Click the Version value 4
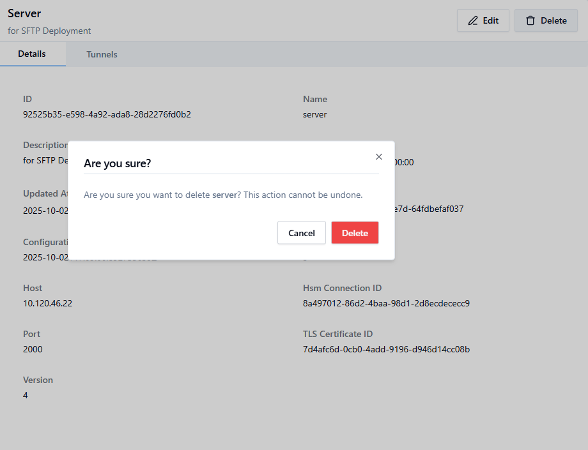588x450 pixels. 25,395
